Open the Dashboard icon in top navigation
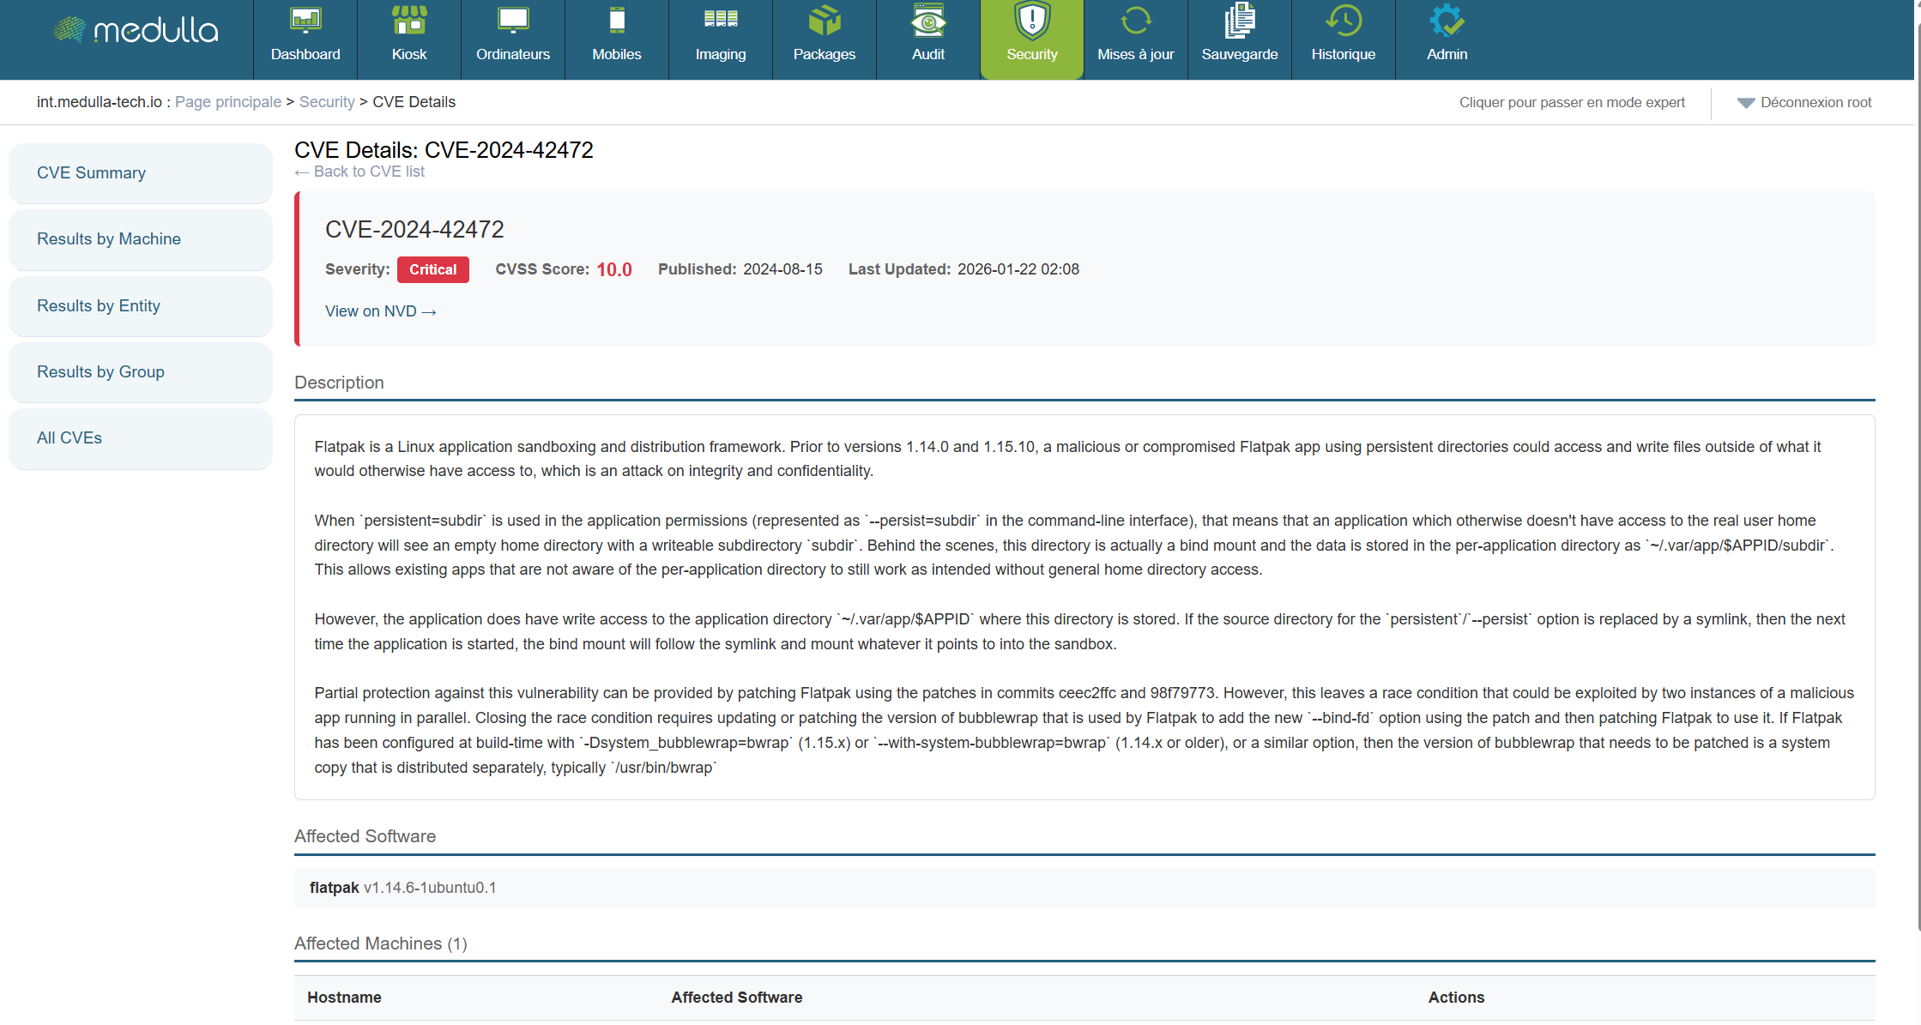1921x1025 pixels. (305, 21)
